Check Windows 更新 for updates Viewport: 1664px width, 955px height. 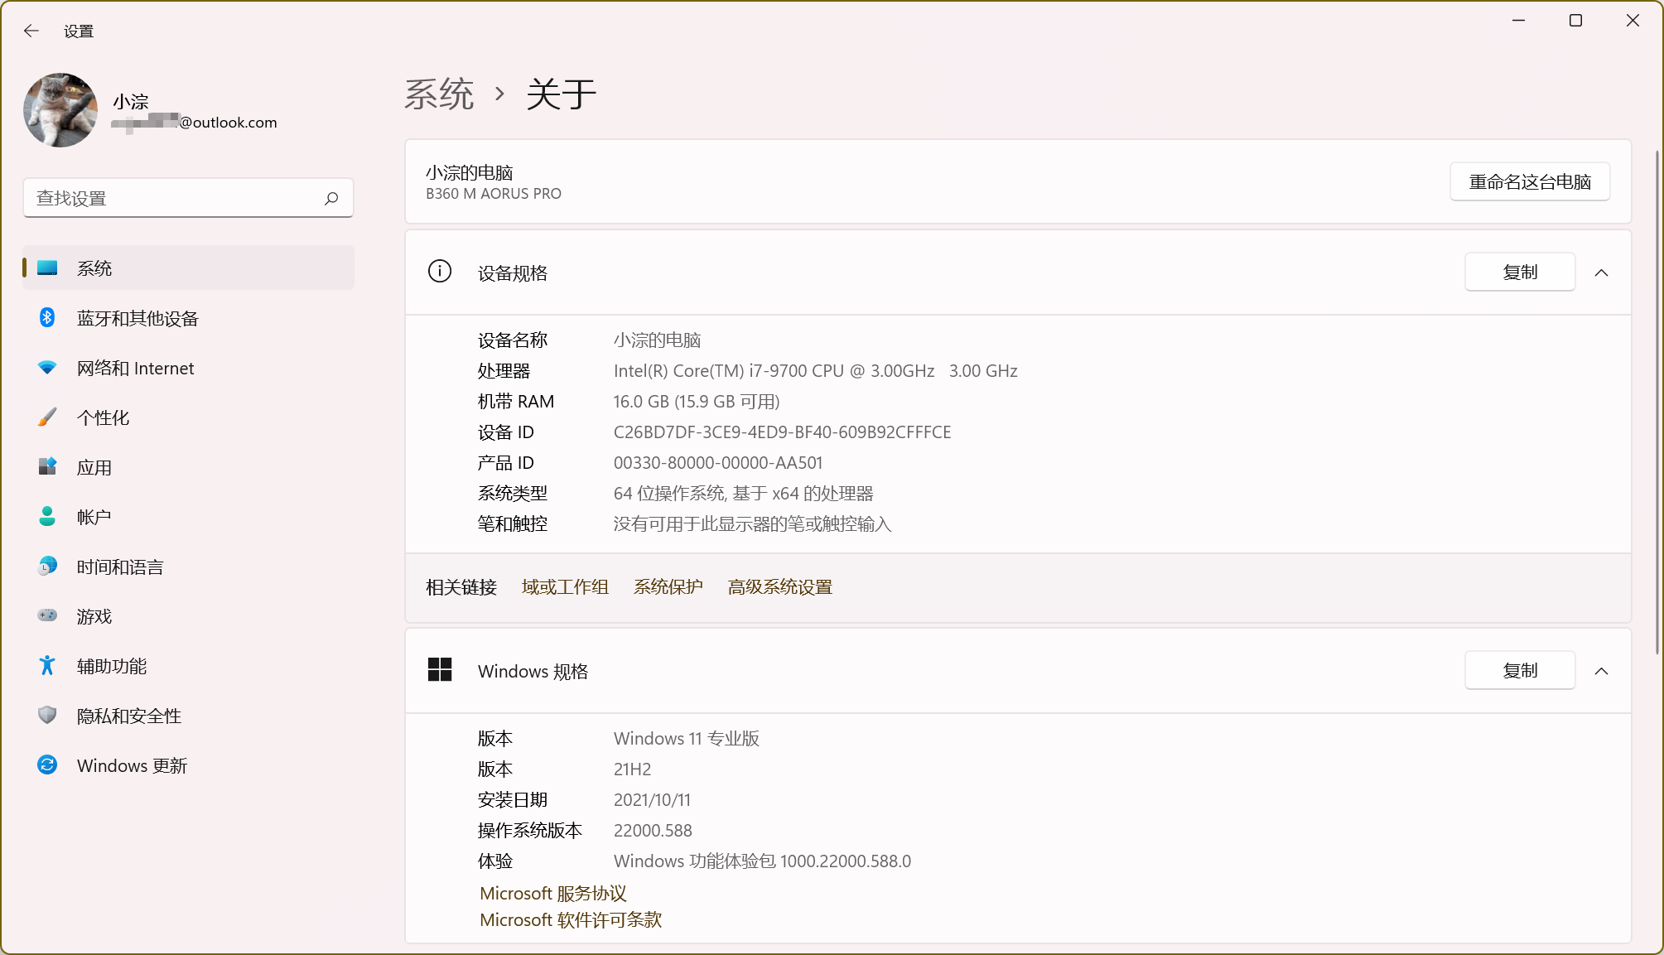tap(132, 765)
